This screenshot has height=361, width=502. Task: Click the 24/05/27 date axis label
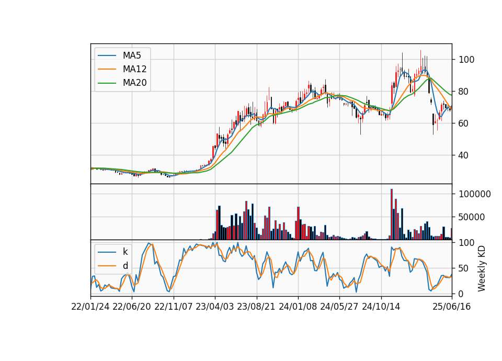[339, 307]
